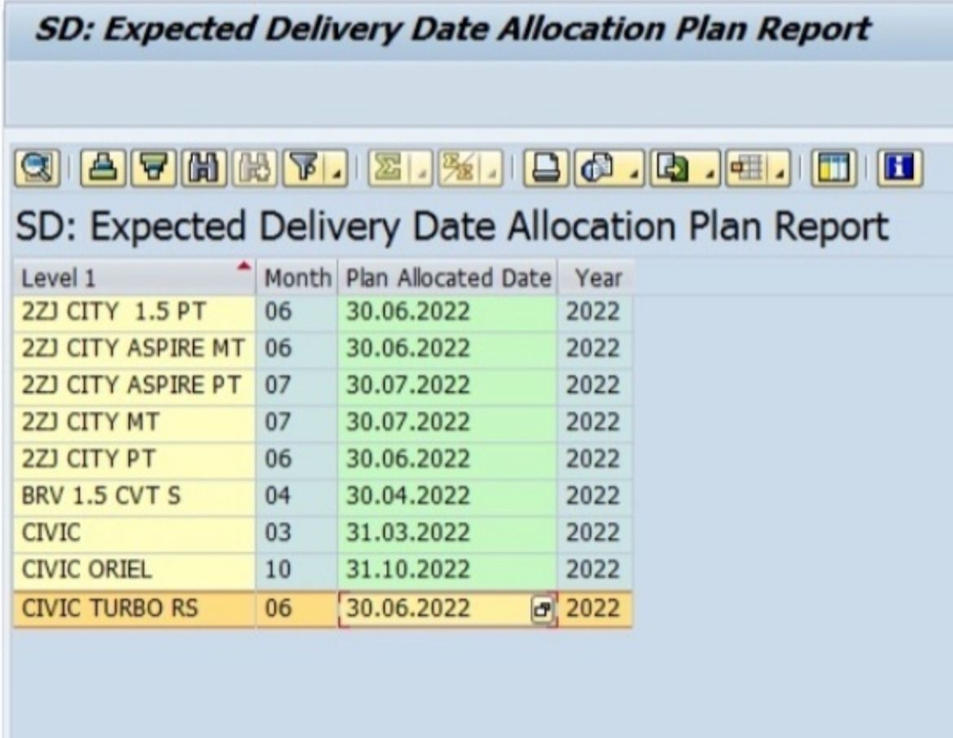This screenshot has height=738, width=953.
Task: Click year 2022 in 2ZJ CITY 1.5 PT row
Action: 596,312
